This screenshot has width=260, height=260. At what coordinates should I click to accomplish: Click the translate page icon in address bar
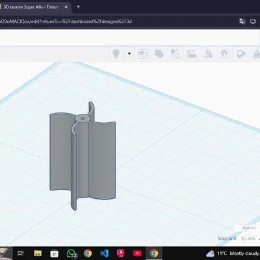[242, 21]
